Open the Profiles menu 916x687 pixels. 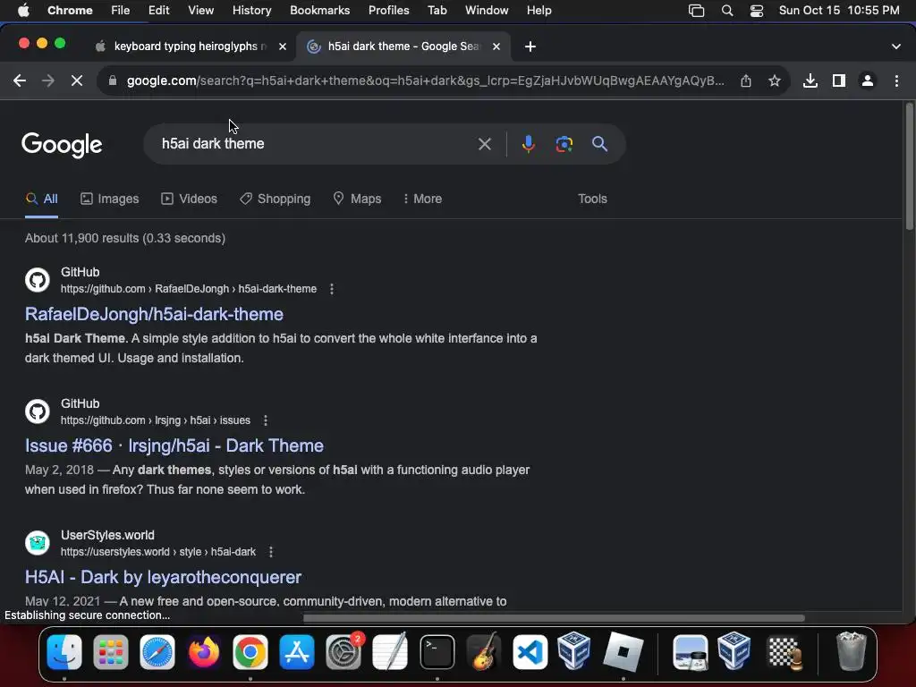(x=388, y=10)
